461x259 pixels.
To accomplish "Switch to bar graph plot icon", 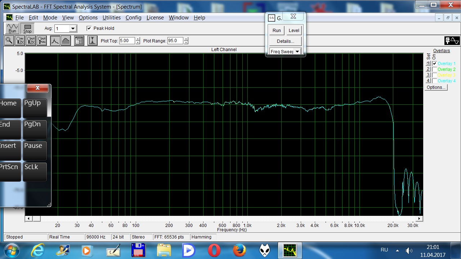I will click(x=66, y=41).
